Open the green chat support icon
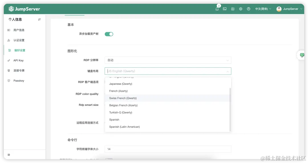 (302, 55)
